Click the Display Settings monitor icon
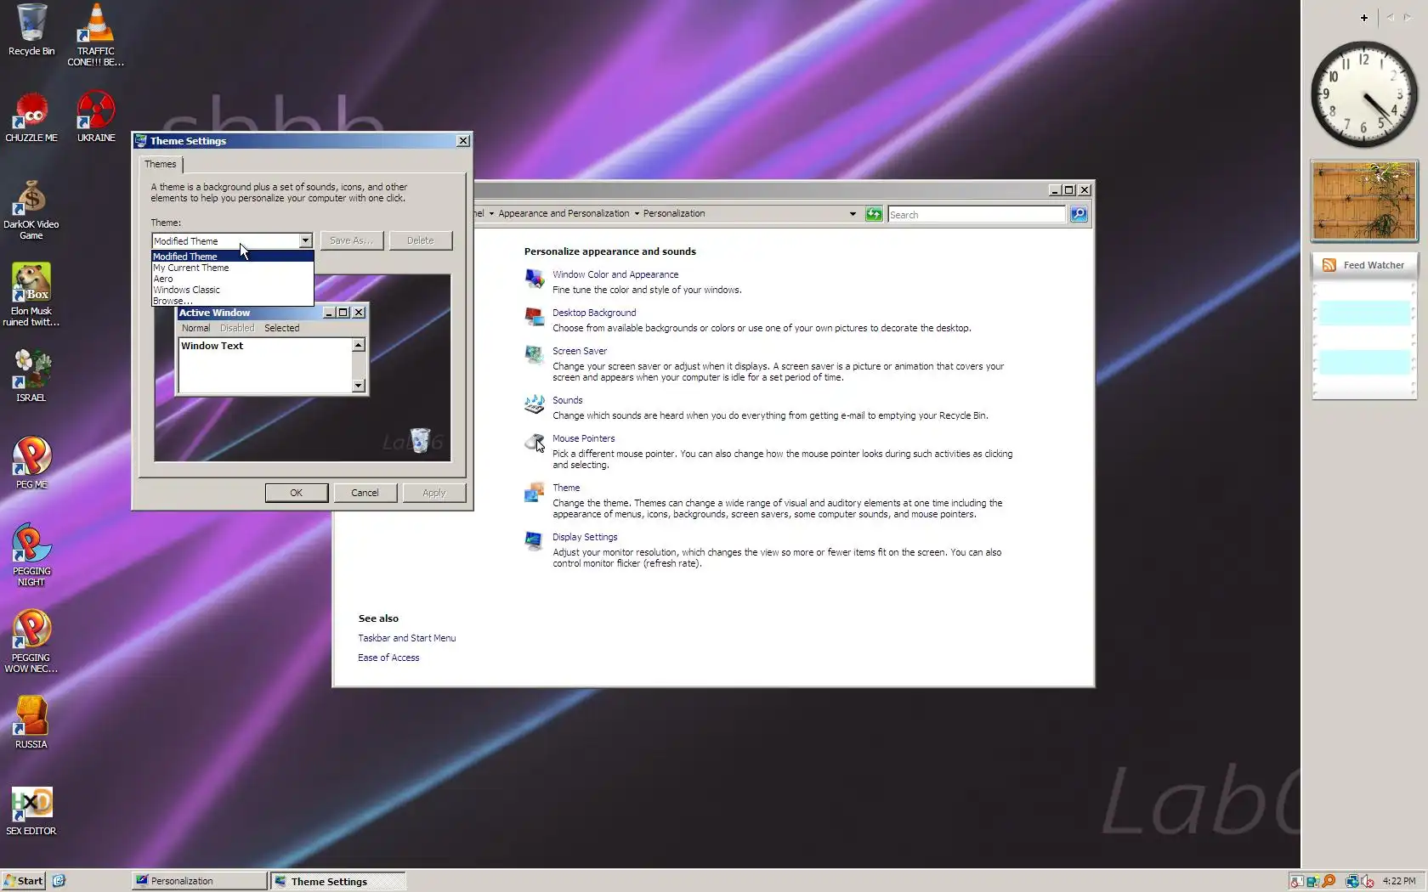The height and width of the screenshot is (892, 1428). (534, 540)
